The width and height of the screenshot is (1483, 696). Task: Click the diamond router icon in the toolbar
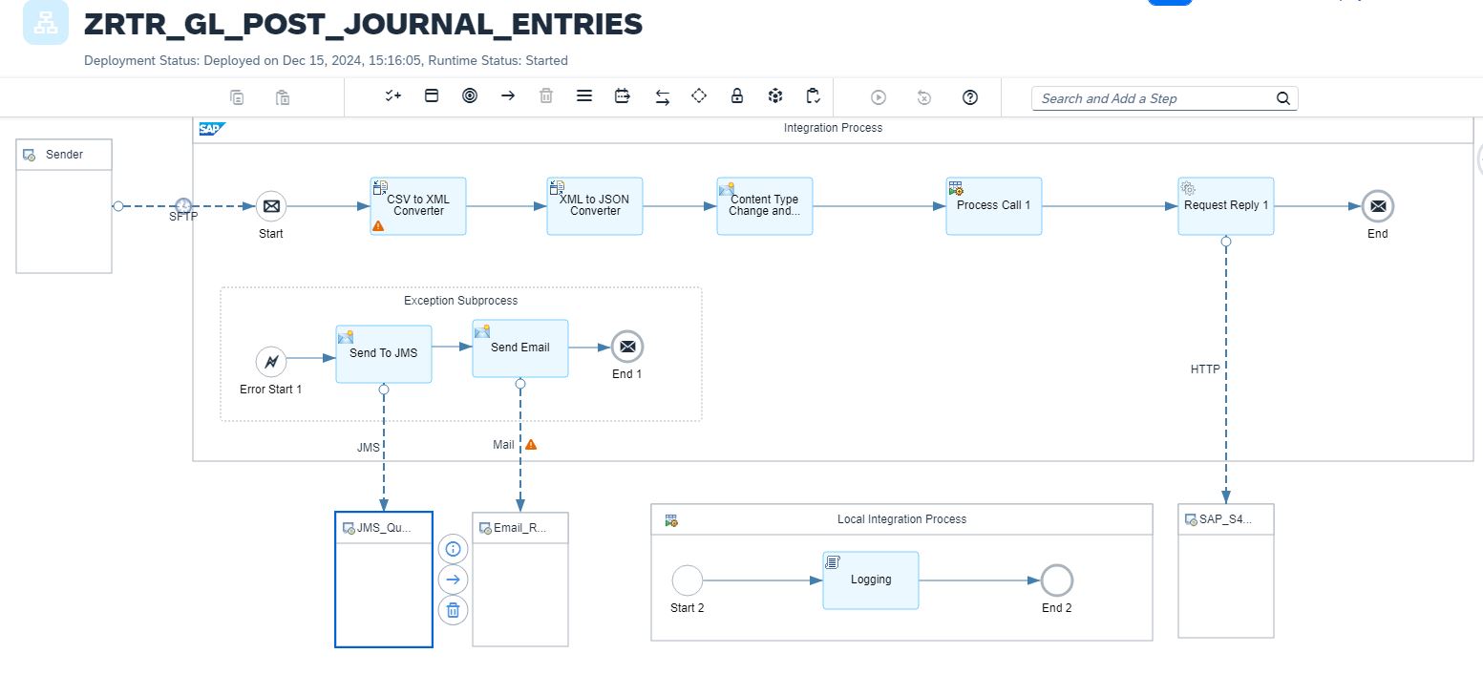[699, 96]
